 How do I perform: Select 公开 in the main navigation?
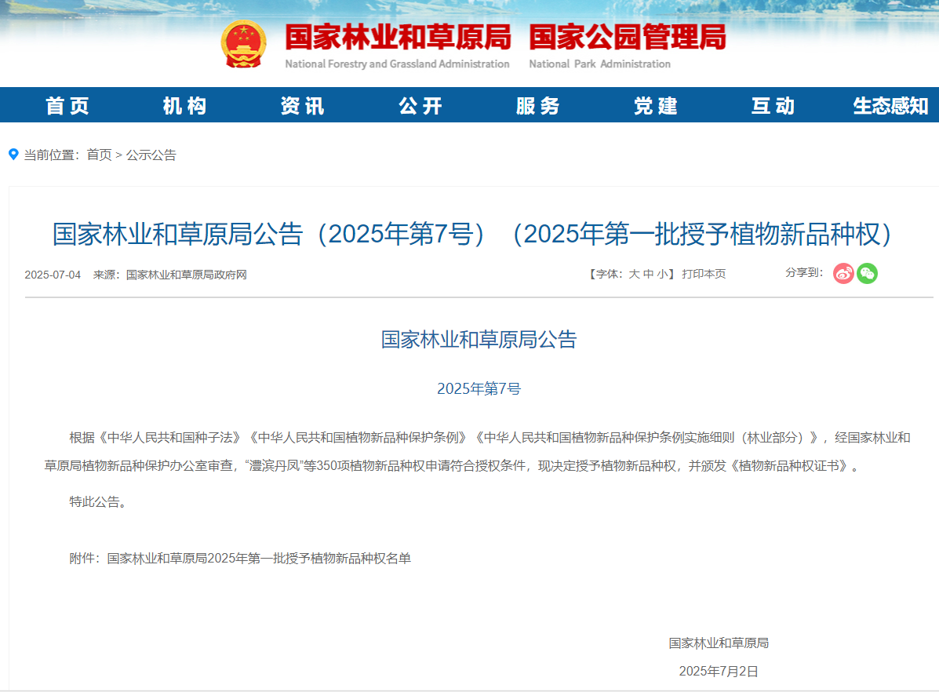pos(420,106)
